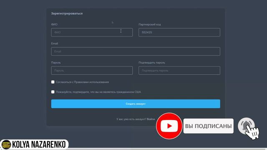Click the KOLYA NAZARENKO channel name text

click(x=39, y=145)
